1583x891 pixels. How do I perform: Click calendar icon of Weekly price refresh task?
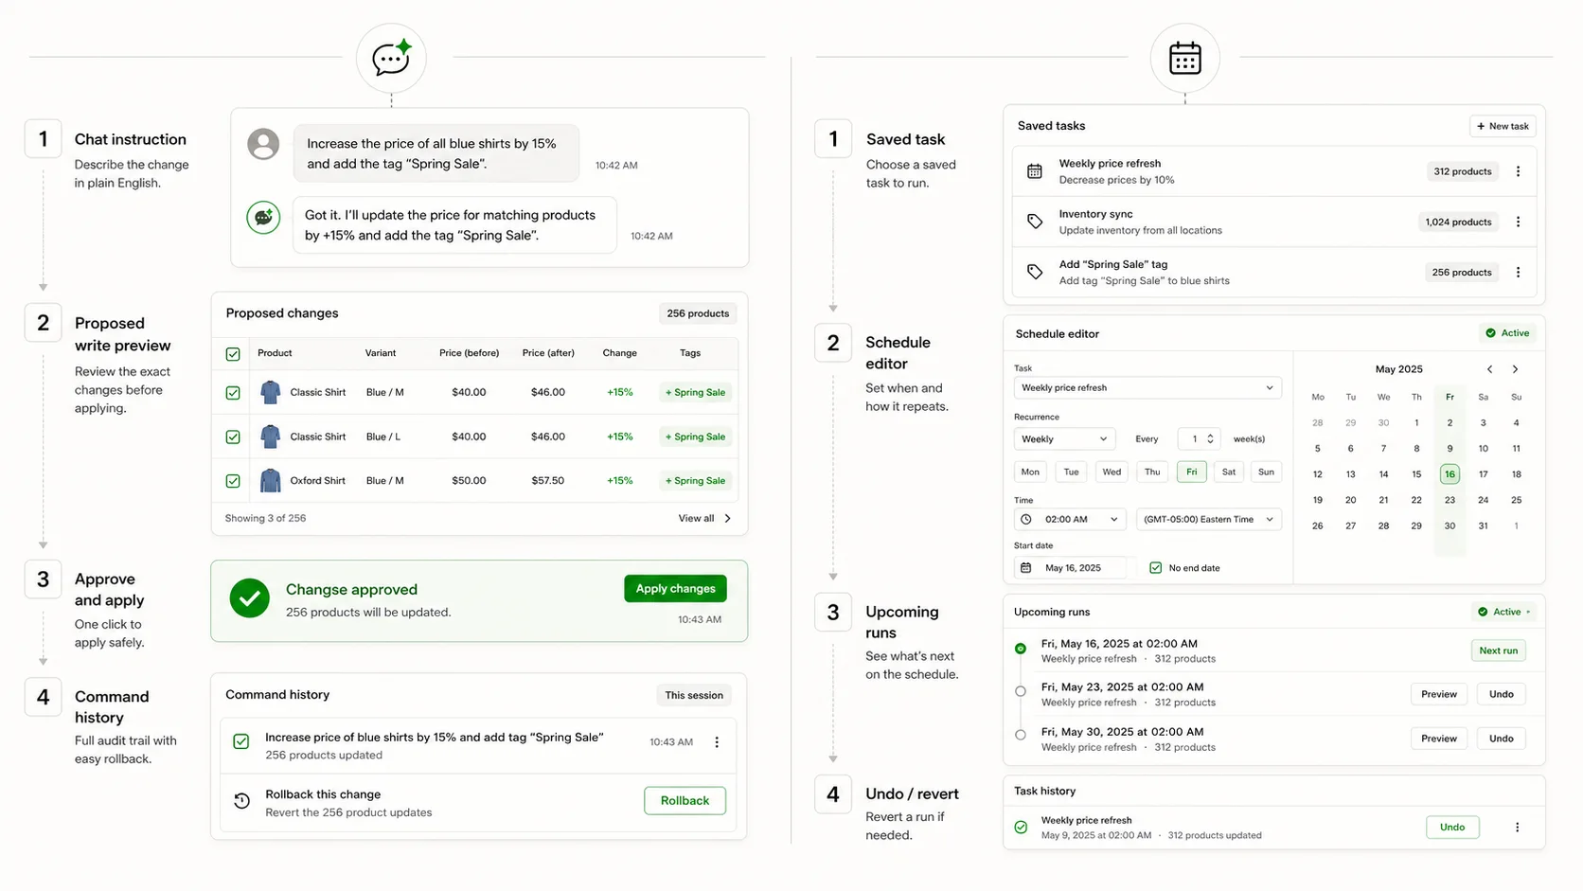[1035, 171]
